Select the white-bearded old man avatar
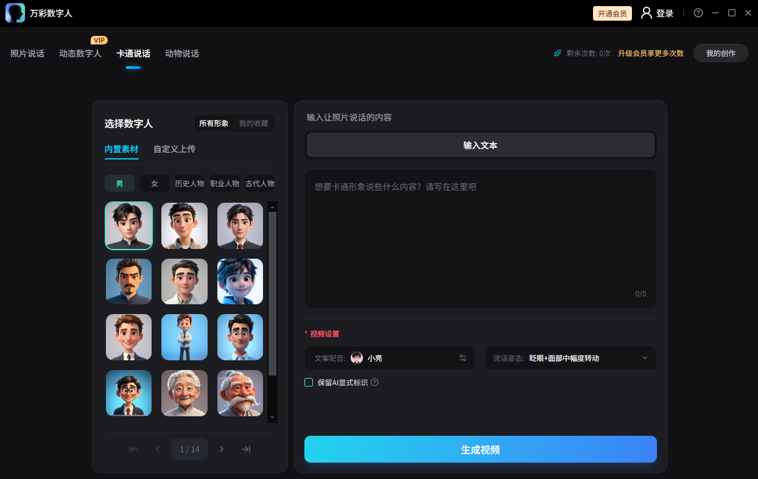The width and height of the screenshot is (758, 479). (x=240, y=393)
